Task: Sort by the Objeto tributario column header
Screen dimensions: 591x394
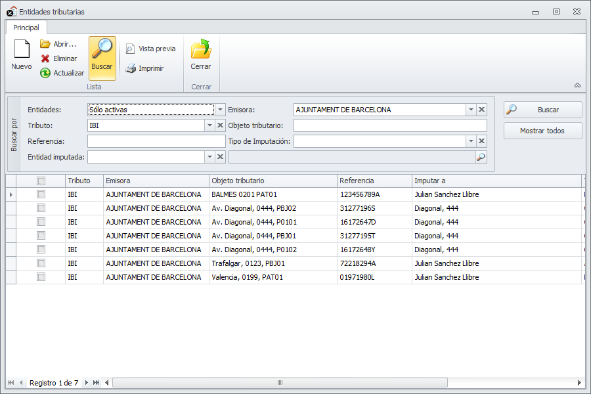Action: [273, 181]
